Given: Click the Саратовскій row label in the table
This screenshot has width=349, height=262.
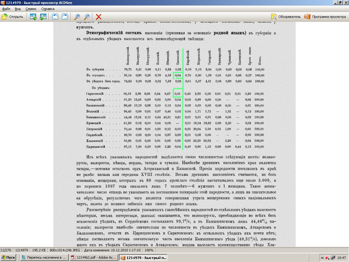Looking at the screenshot, I should pyautogui.click(x=95, y=94).
